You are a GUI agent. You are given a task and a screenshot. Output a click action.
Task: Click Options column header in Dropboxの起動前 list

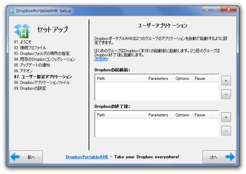point(183,78)
